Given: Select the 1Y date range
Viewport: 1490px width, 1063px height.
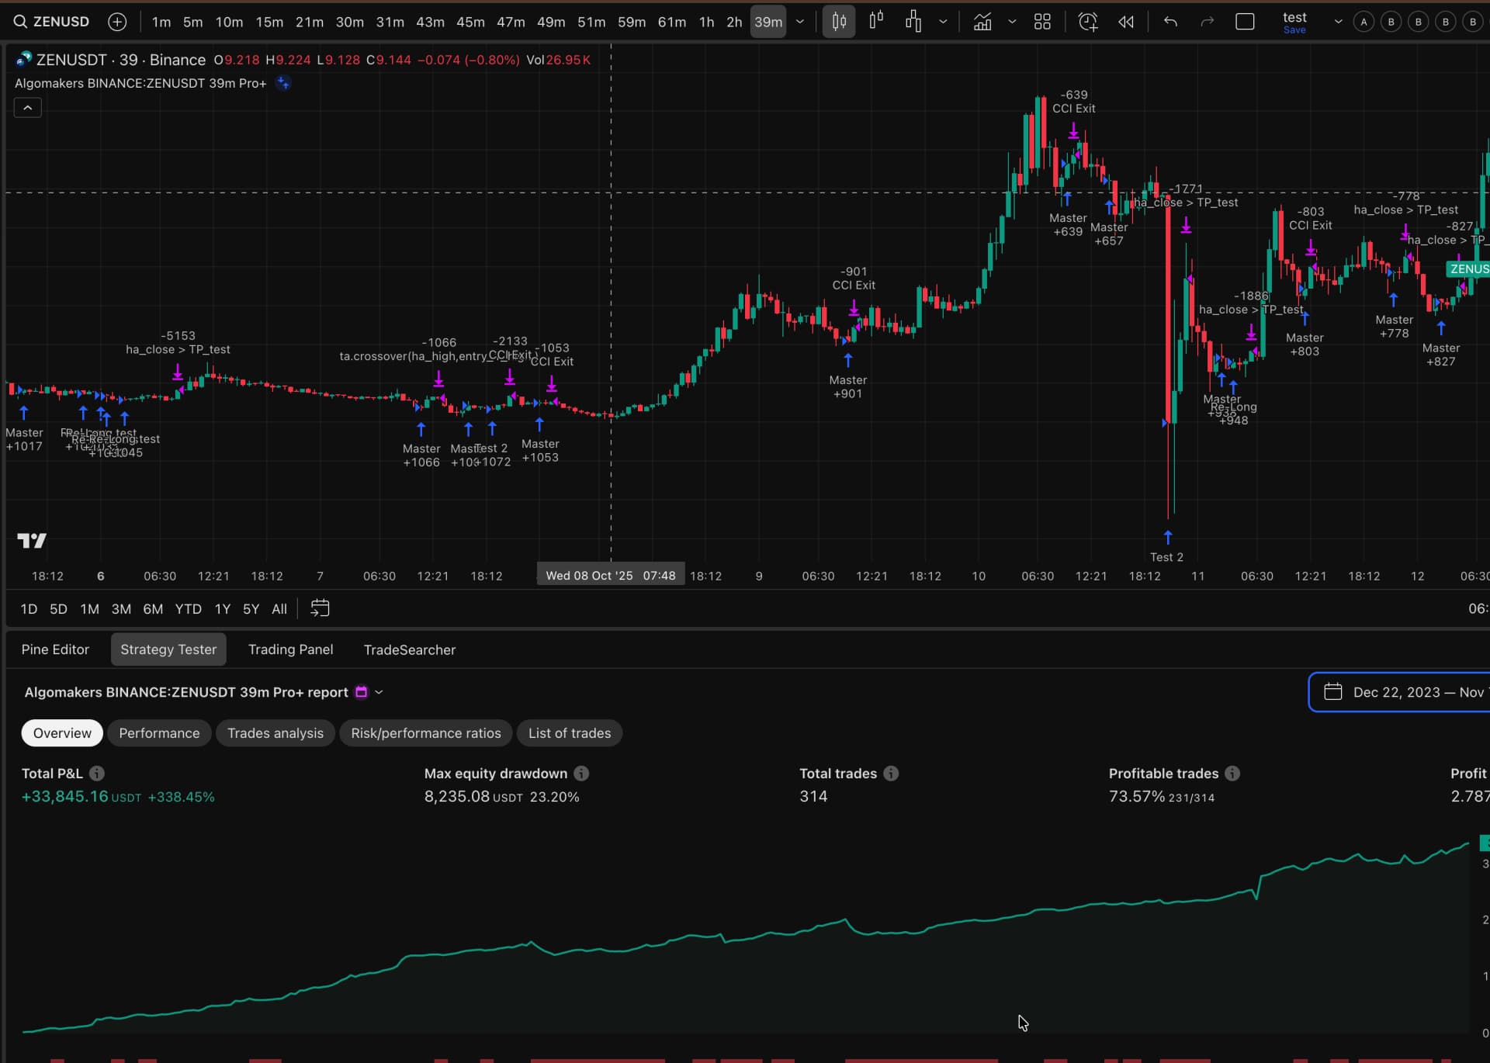Looking at the screenshot, I should [x=222, y=609].
